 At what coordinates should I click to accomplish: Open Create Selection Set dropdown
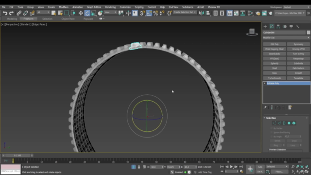185,12
